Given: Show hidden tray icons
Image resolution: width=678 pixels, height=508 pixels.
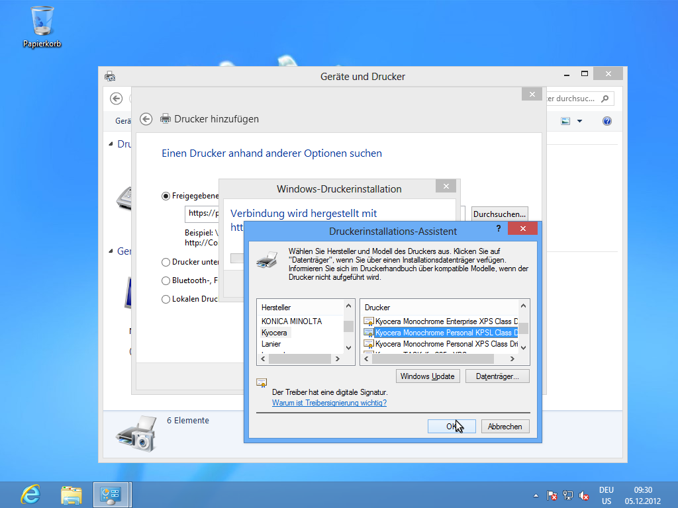Looking at the screenshot, I should pos(536,495).
